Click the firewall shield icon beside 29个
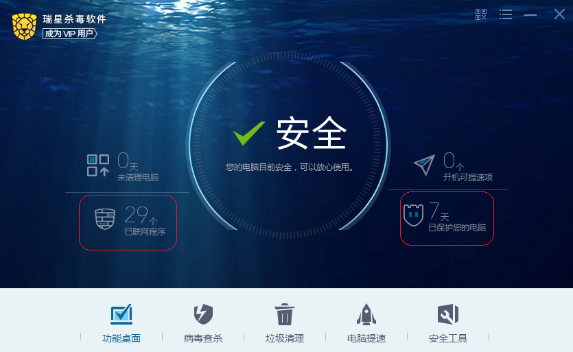This screenshot has height=352, width=573. tap(105, 219)
